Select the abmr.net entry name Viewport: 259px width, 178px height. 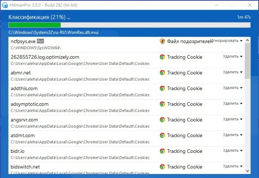(x=20, y=73)
